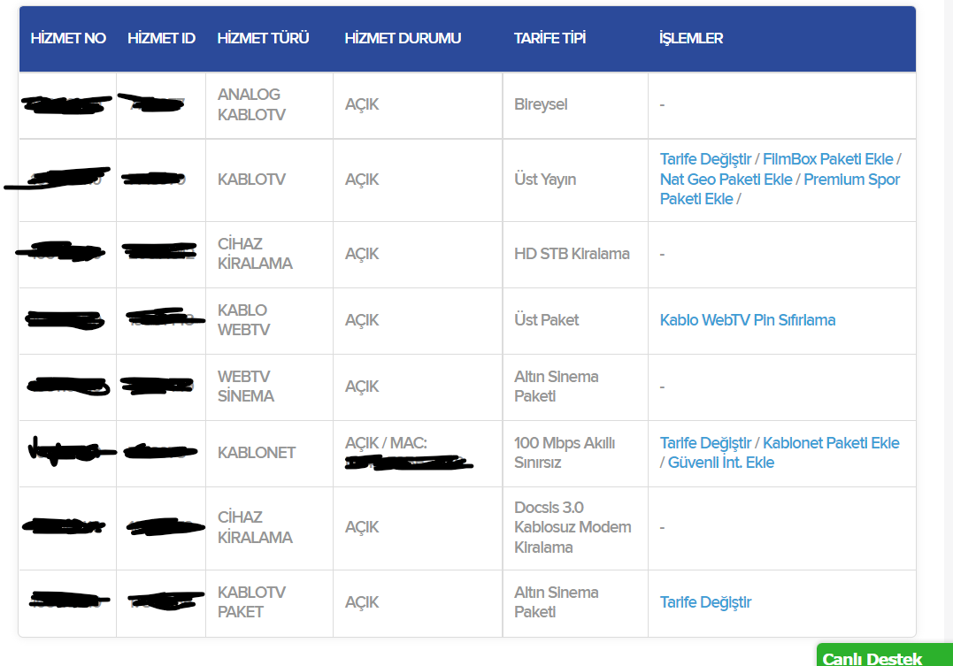Select the Nat Geo Paketi Ekle link

point(726,180)
